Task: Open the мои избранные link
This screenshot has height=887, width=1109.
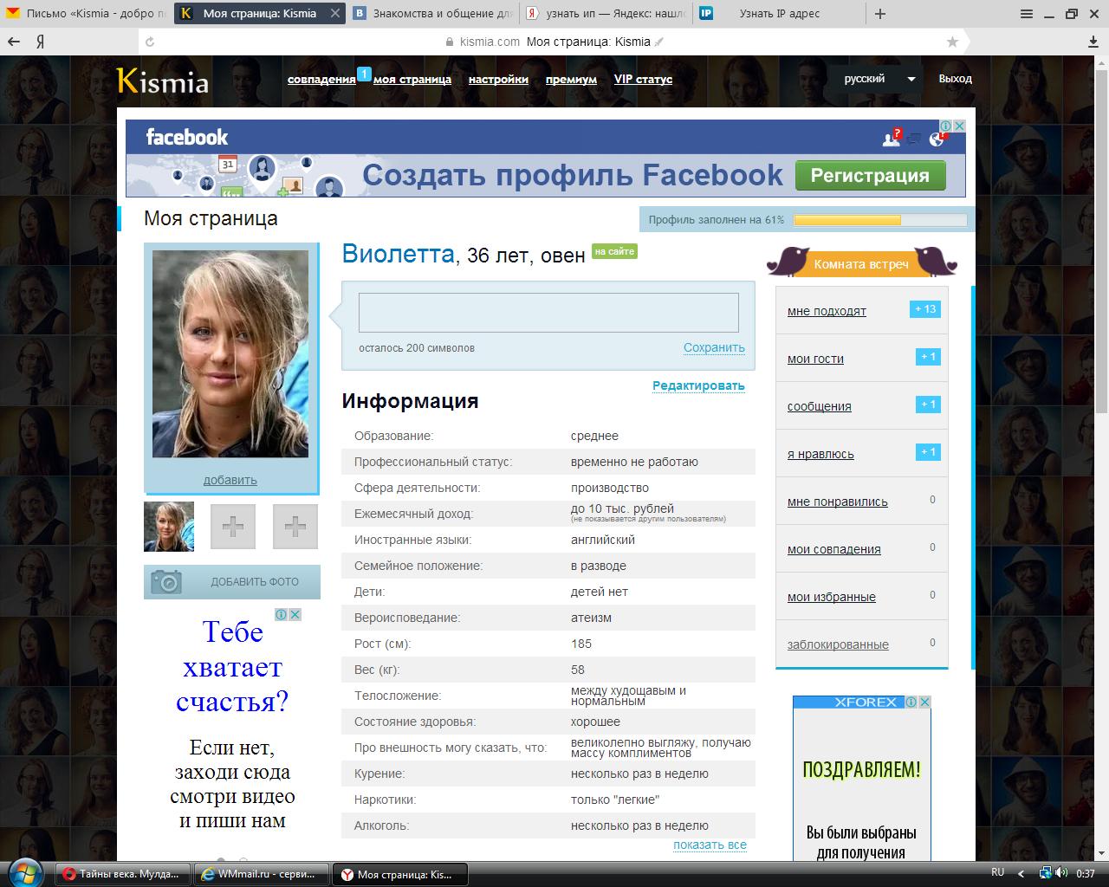Action: point(832,598)
